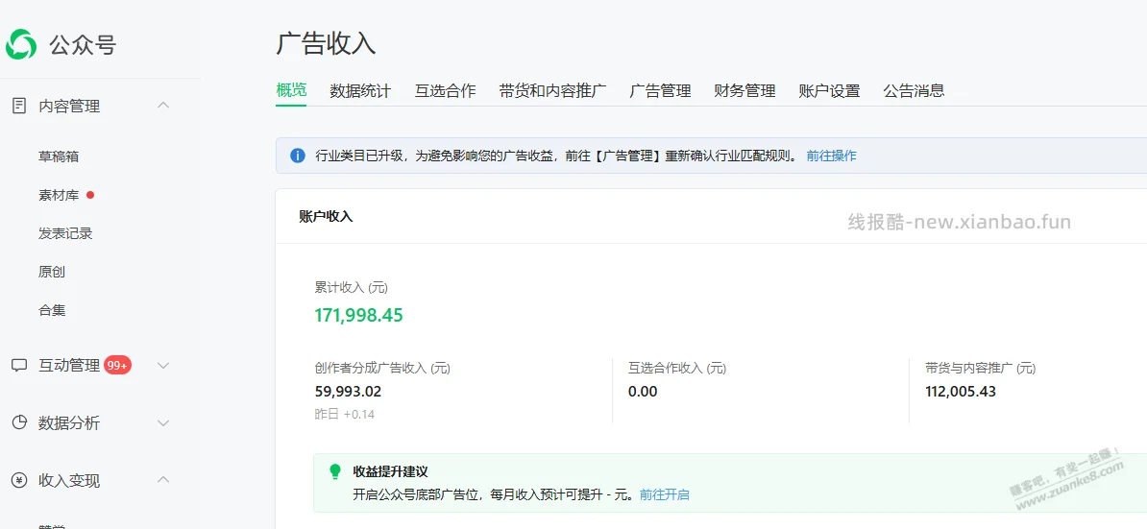Click the 数据分析 pie chart icon

(x=20, y=422)
